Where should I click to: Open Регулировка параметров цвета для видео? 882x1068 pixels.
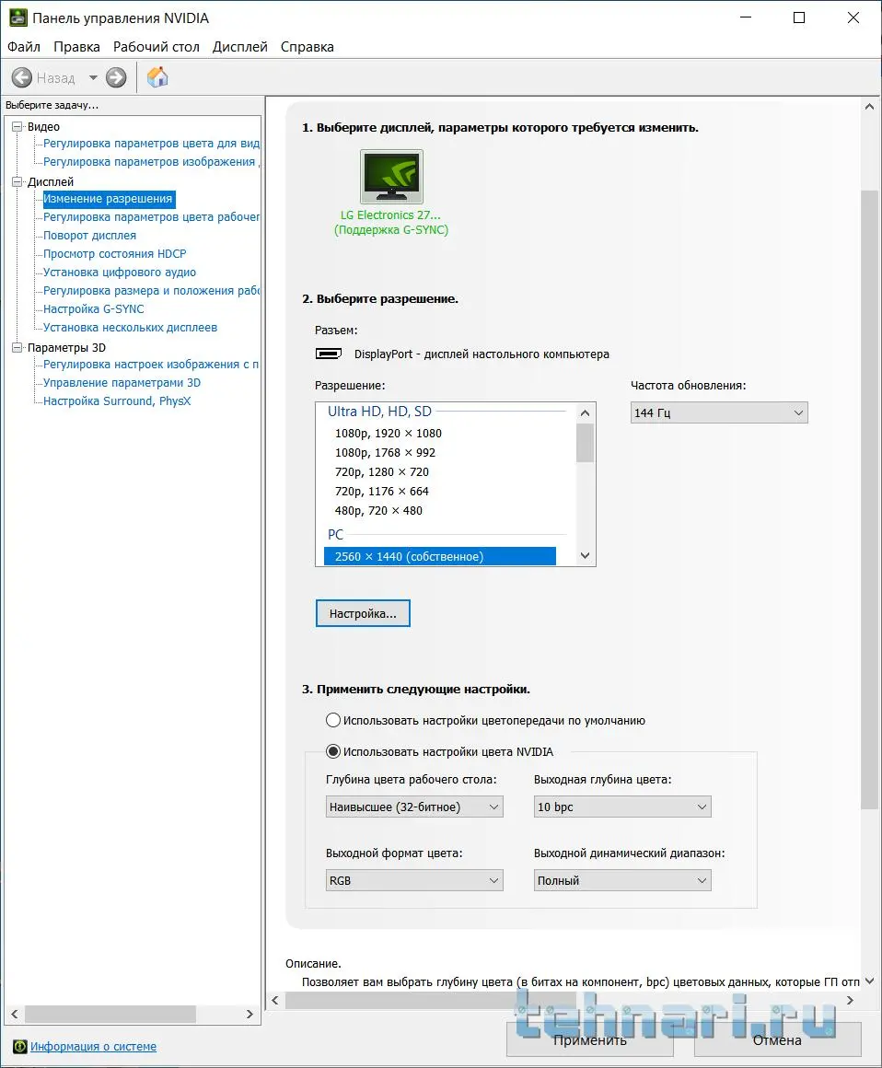[151, 143]
